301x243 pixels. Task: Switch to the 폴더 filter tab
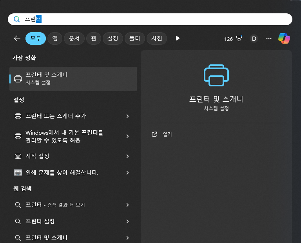pyautogui.click(x=134, y=38)
